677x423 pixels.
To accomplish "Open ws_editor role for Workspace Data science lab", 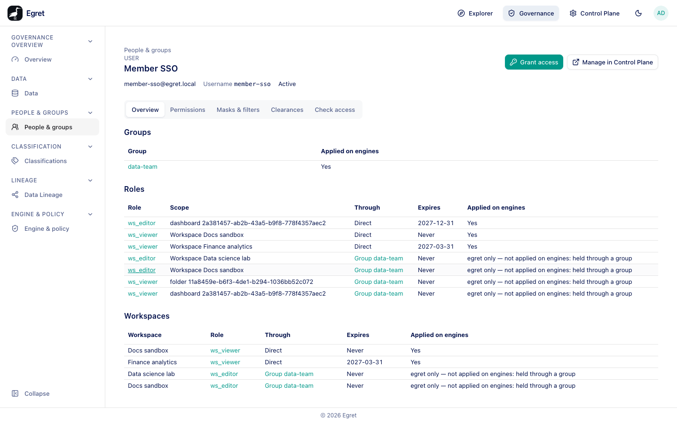I will pyautogui.click(x=142, y=258).
